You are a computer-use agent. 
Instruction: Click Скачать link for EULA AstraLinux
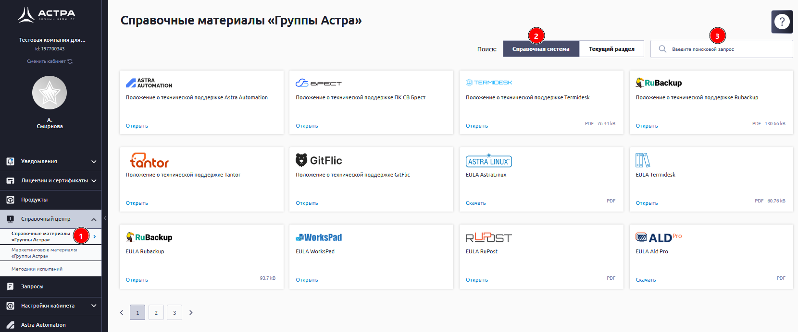(x=475, y=203)
